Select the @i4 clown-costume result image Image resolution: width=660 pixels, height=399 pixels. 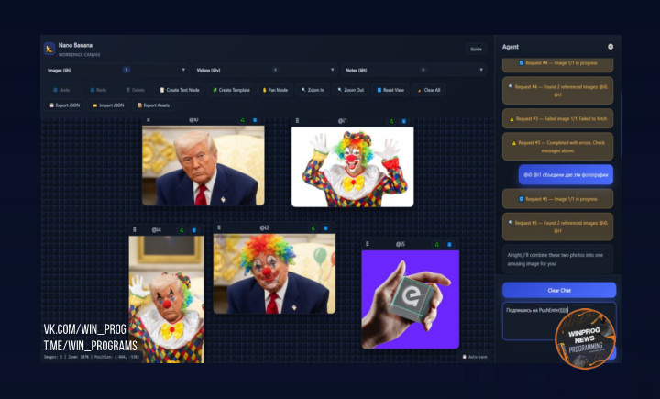click(x=166, y=299)
